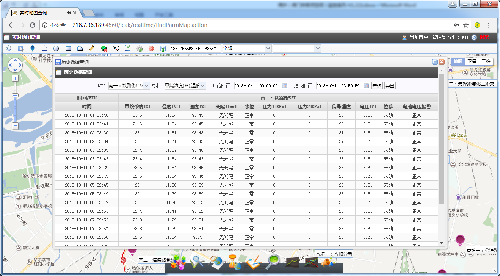Switch map to 卫星 view

click(472, 61)
